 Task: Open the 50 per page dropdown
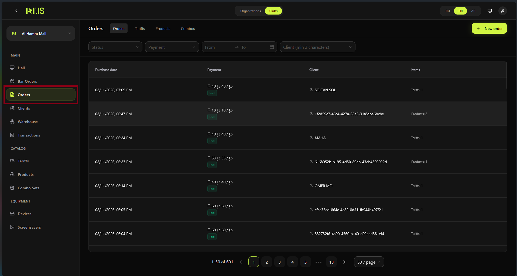click(369, 262)
